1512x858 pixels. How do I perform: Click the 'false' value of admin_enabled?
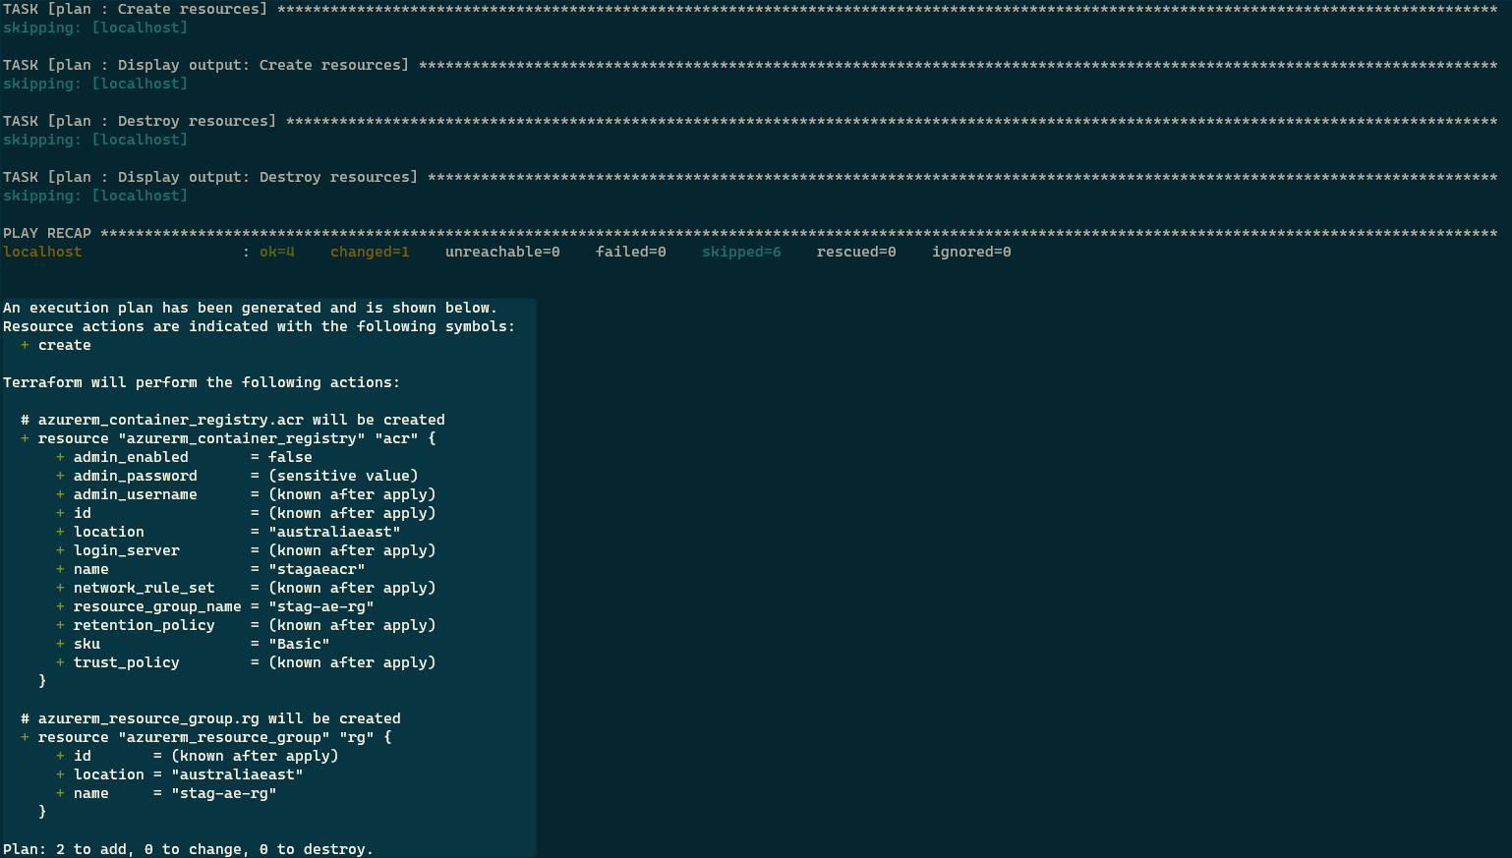(x=290, y=457)
